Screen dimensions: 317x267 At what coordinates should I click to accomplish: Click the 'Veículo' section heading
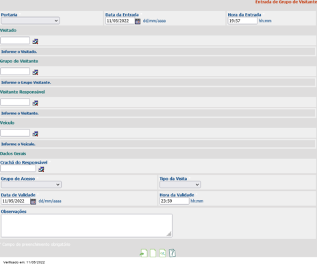pos(8,123)
